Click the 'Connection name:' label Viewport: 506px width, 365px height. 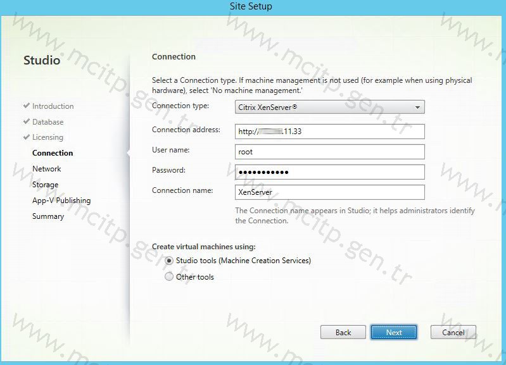pyautogui.click(x=182, y=190)
